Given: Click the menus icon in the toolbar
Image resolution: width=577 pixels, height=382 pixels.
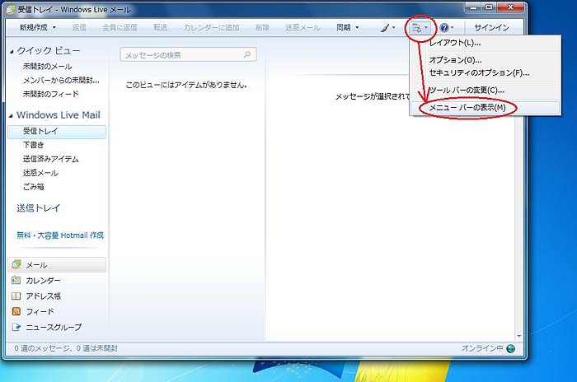Looking at the screenshot, I should pos(418,28).
